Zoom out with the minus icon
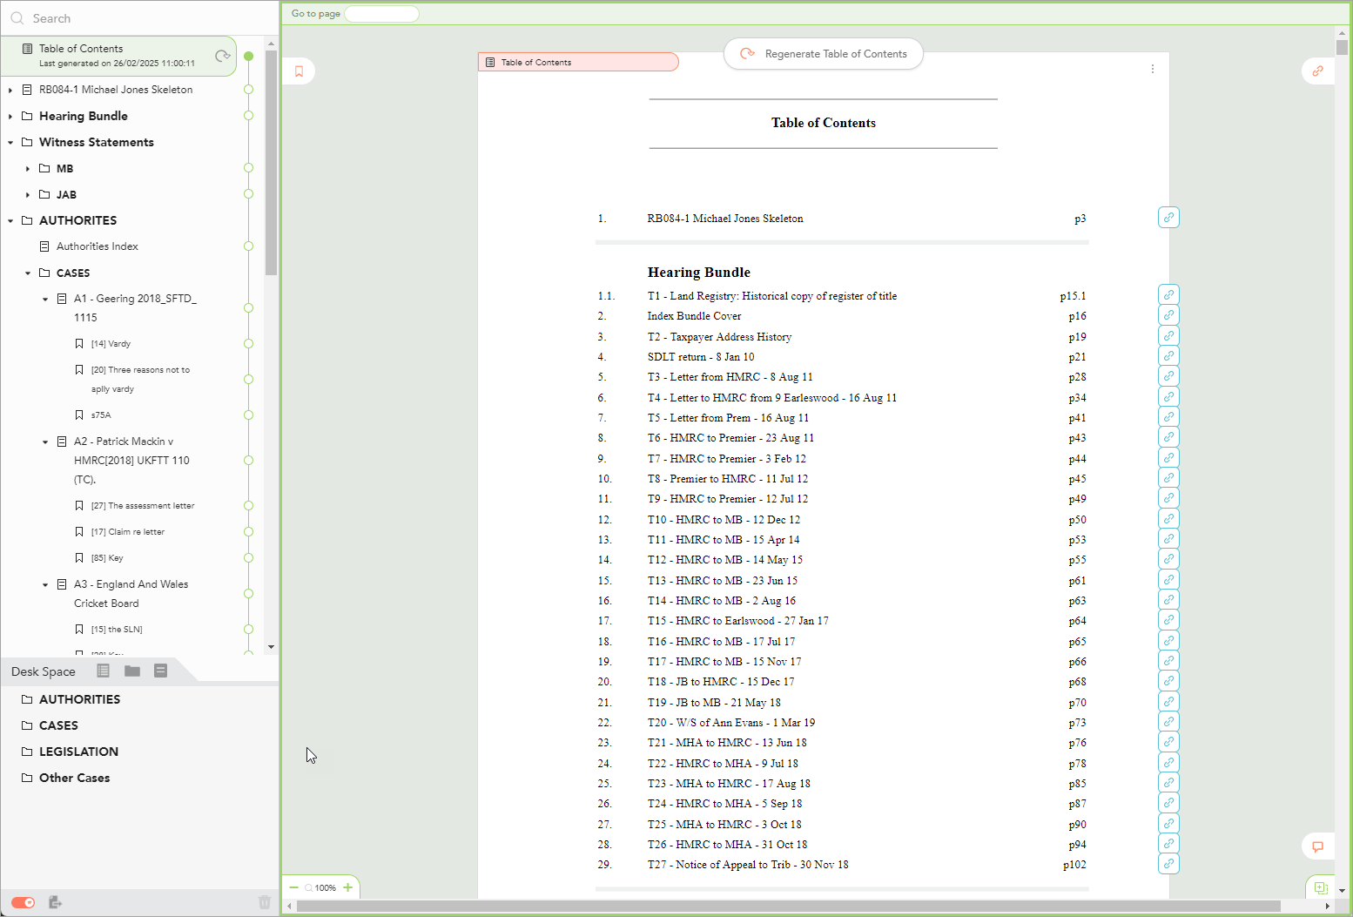1353x917 pixels. point(294,887)
